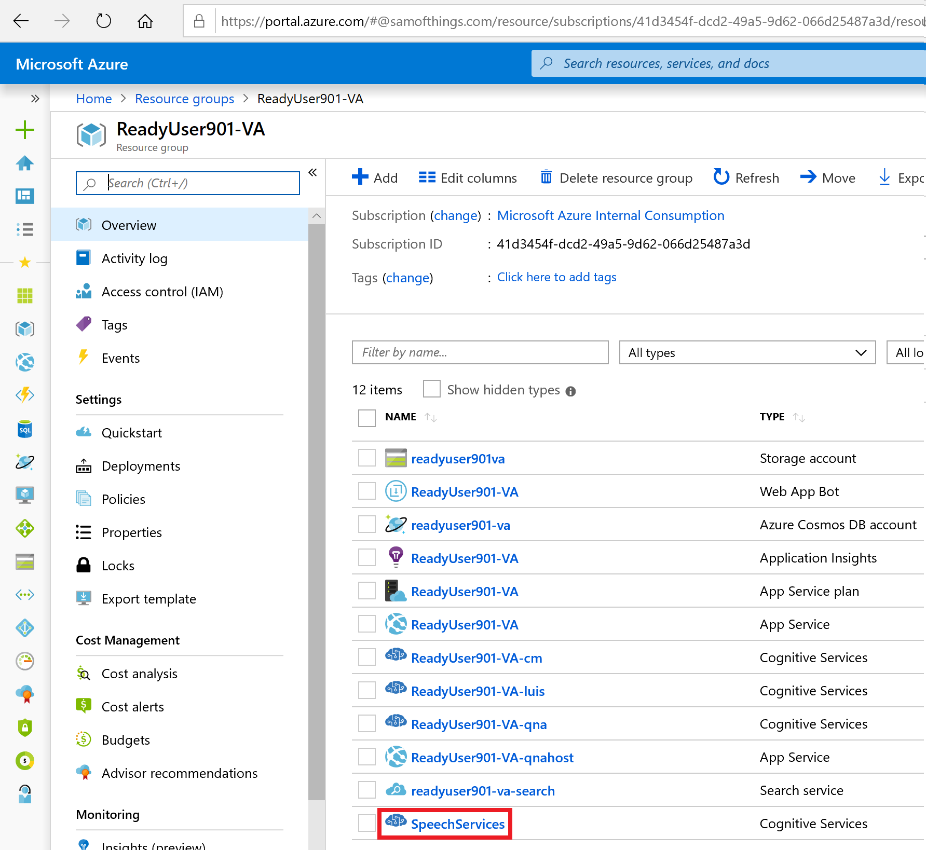The width and height of the screenshot is (926, 850).
Task: Check the Azure Cosmos DB account row checkbox
Action: 367,524
